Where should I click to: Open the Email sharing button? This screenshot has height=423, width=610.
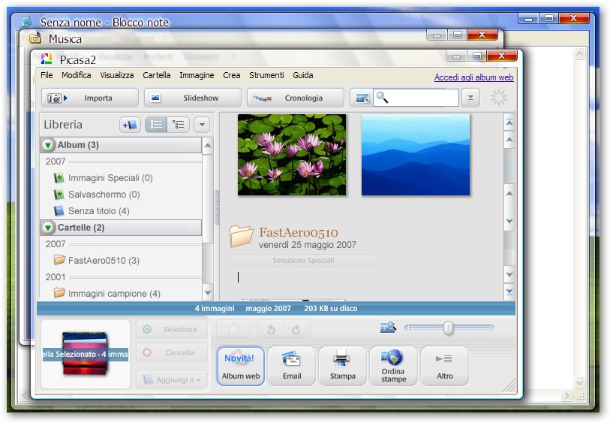pyautogui.click(x=292, y=366)
